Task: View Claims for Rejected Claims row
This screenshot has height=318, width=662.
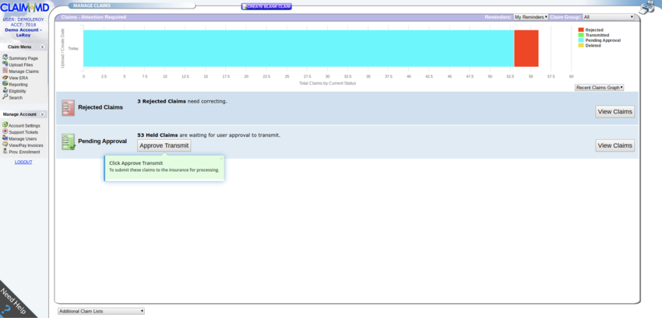Action: pyautogui.click(x=614, y=111)
